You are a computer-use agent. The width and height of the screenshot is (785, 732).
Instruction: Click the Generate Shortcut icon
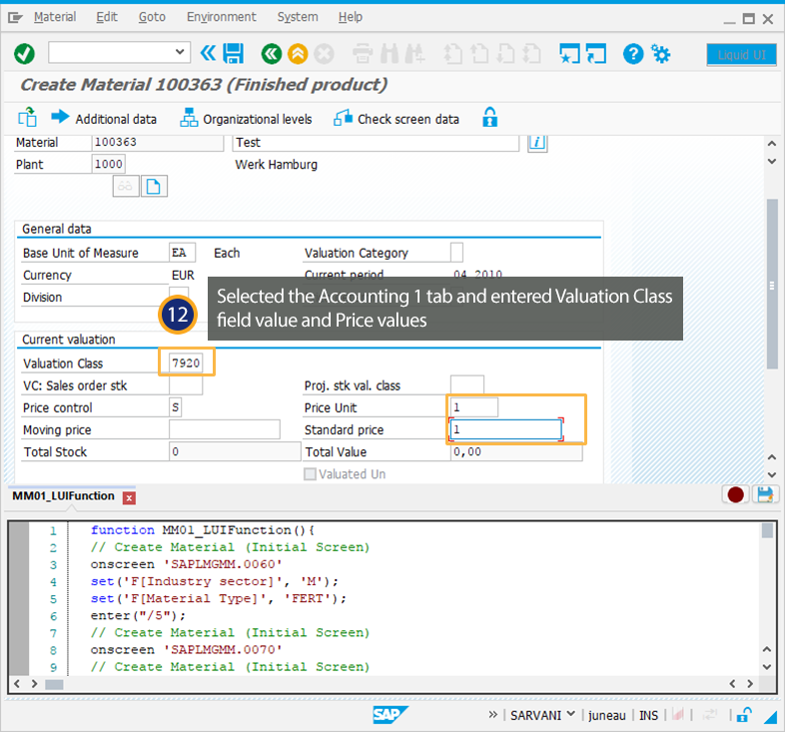click(596, 54)
